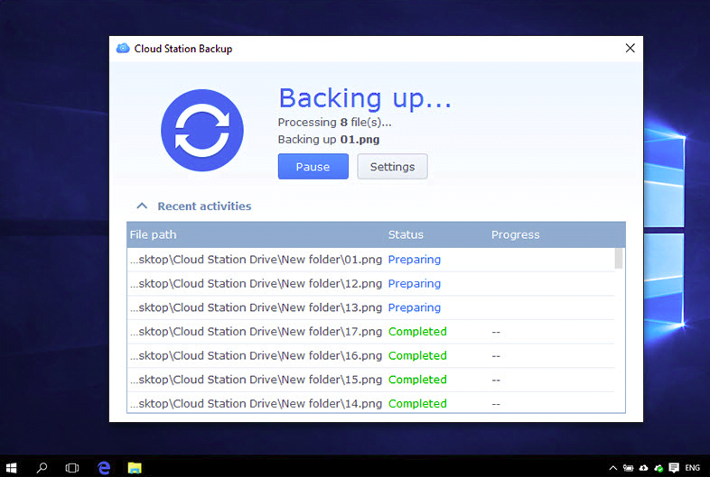Image resolution: width=710 pixels, height=477 pixels.
Task: Click Completed status for 14.png
Action: [417, 403]
